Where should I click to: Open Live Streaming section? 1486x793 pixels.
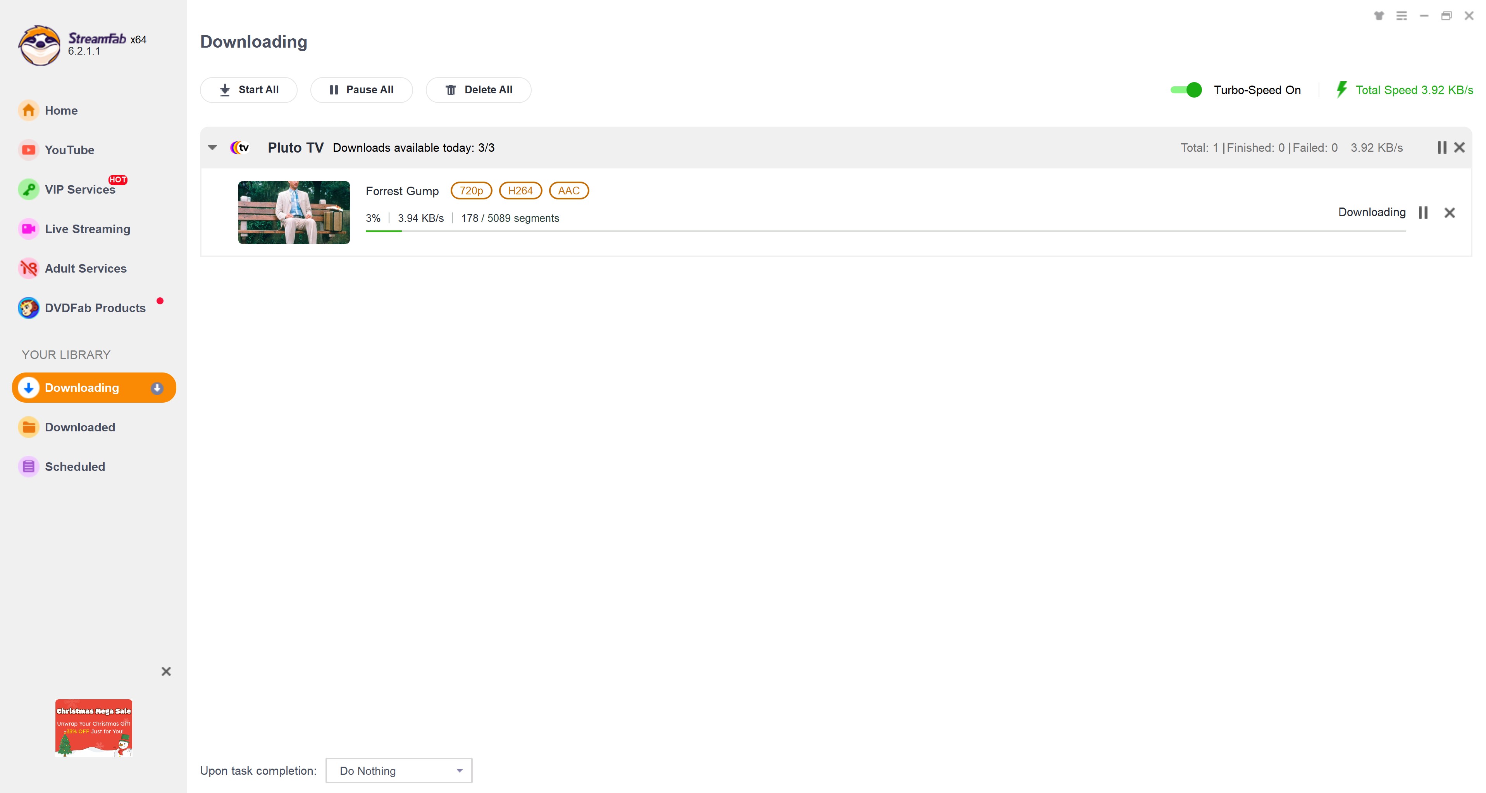tap(88, 229)
